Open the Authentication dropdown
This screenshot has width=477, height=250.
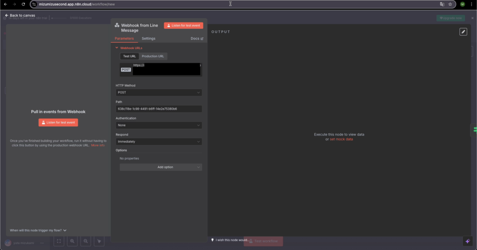coord(158,125)
